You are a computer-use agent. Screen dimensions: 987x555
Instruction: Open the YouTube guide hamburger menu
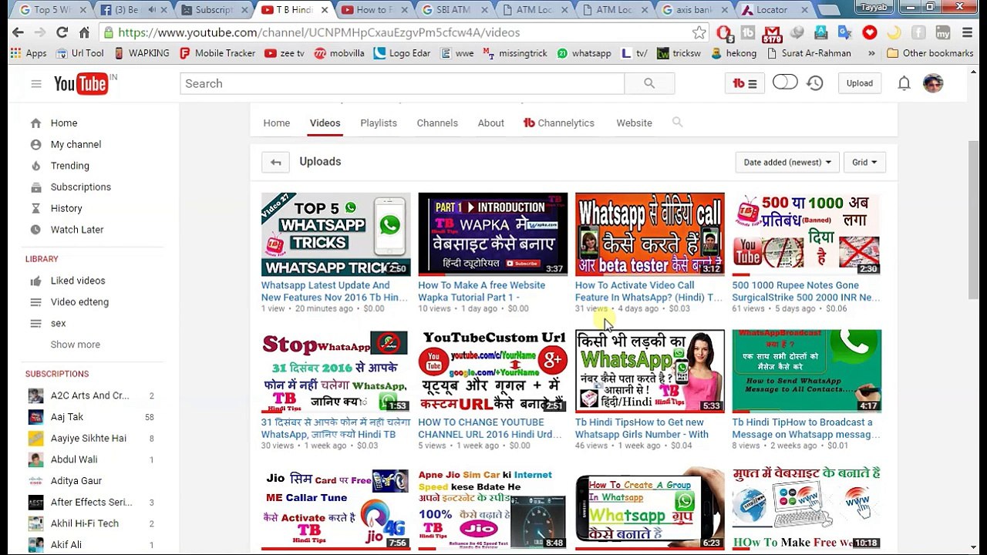click(x=36, y=83)
